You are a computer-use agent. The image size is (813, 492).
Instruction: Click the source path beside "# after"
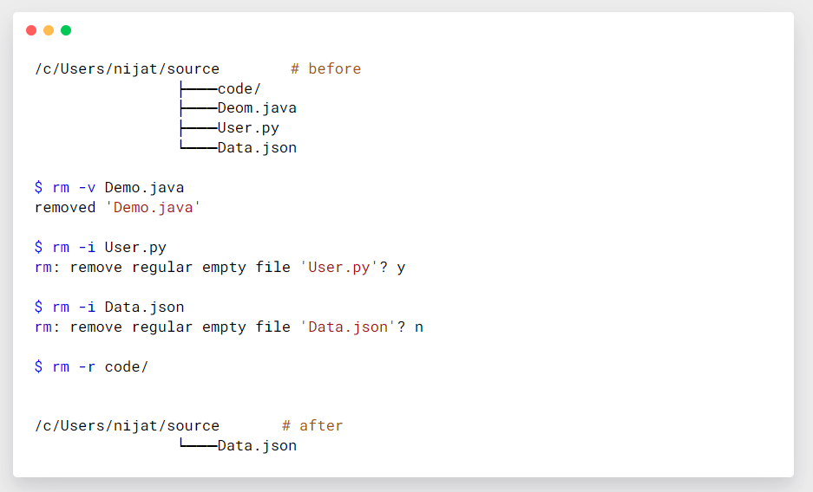pyautogui.click(x=127, y=426)
